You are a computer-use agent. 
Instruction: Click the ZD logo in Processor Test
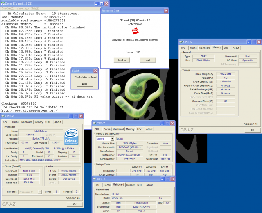click(135, 31)
